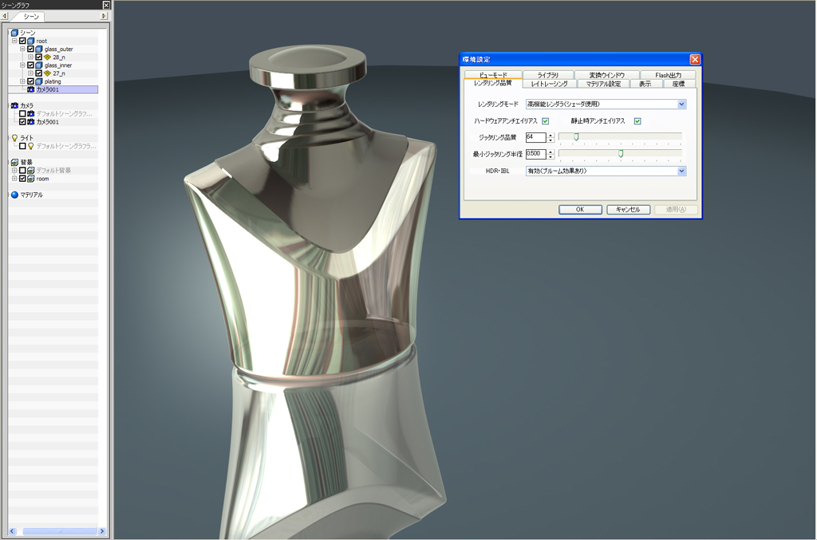
Task: Click the ジッタリング品質 slider handle
Action: 576,137
